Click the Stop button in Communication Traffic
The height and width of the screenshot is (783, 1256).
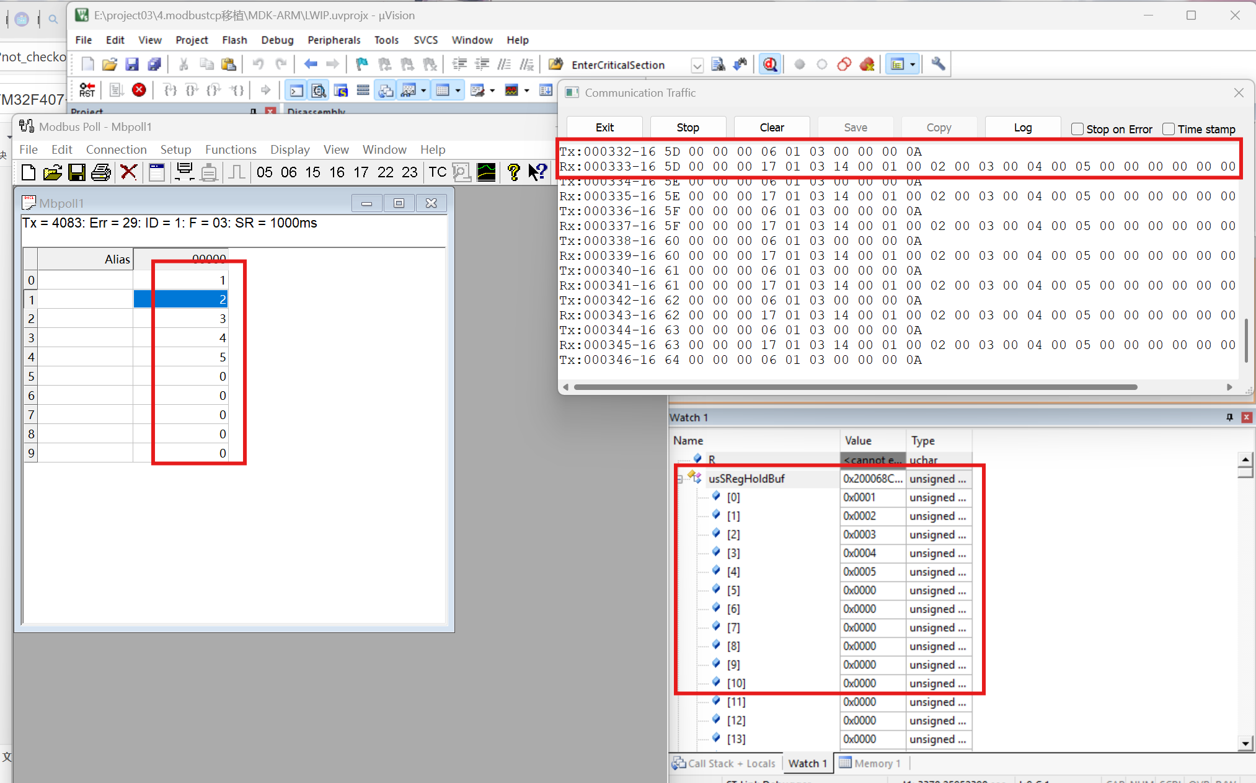pos(688,127)
